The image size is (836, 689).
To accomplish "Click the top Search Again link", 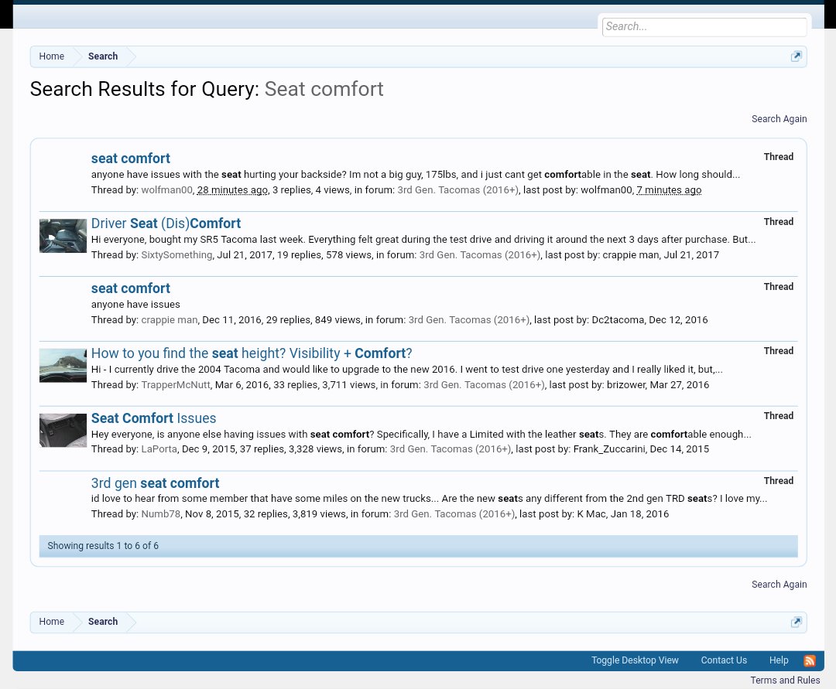I will pyautogui.click(x=779, y=119).
